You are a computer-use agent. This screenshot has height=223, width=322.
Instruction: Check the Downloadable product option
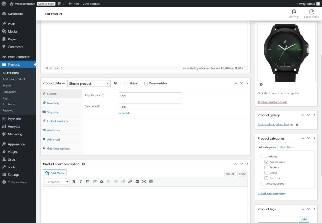pos(146,83)
